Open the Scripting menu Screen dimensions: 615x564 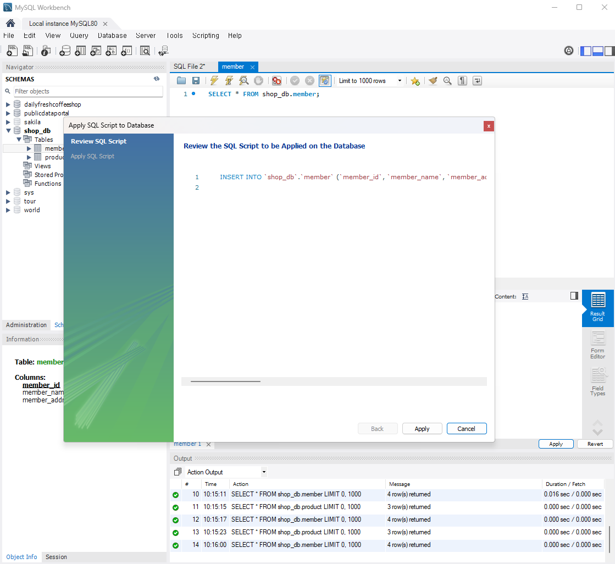[206, 35]
